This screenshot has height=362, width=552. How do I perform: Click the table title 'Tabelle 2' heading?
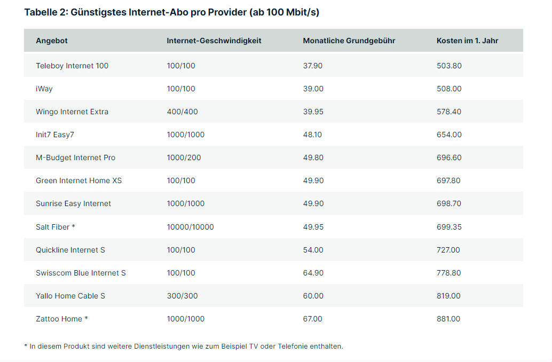(171, 12)
